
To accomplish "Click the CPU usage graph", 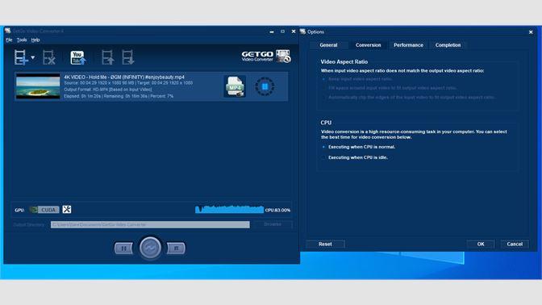I will click(x=229, y=209).
